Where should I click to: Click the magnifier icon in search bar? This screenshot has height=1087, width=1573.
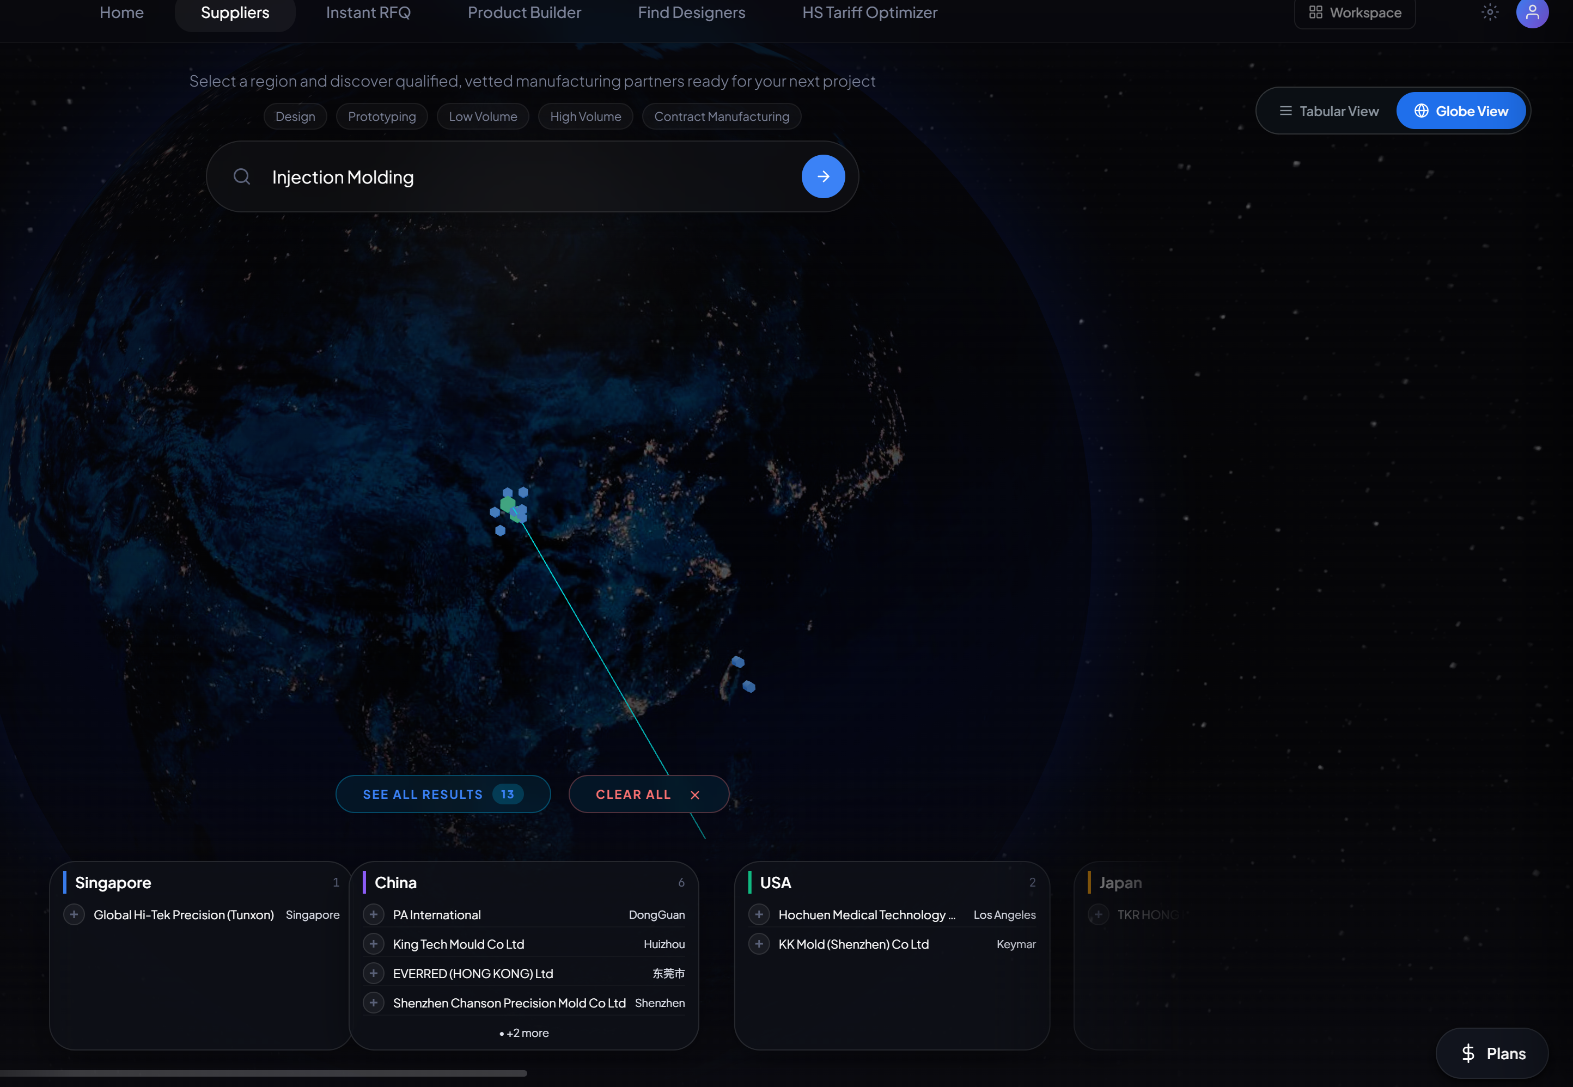pos(242,177)
